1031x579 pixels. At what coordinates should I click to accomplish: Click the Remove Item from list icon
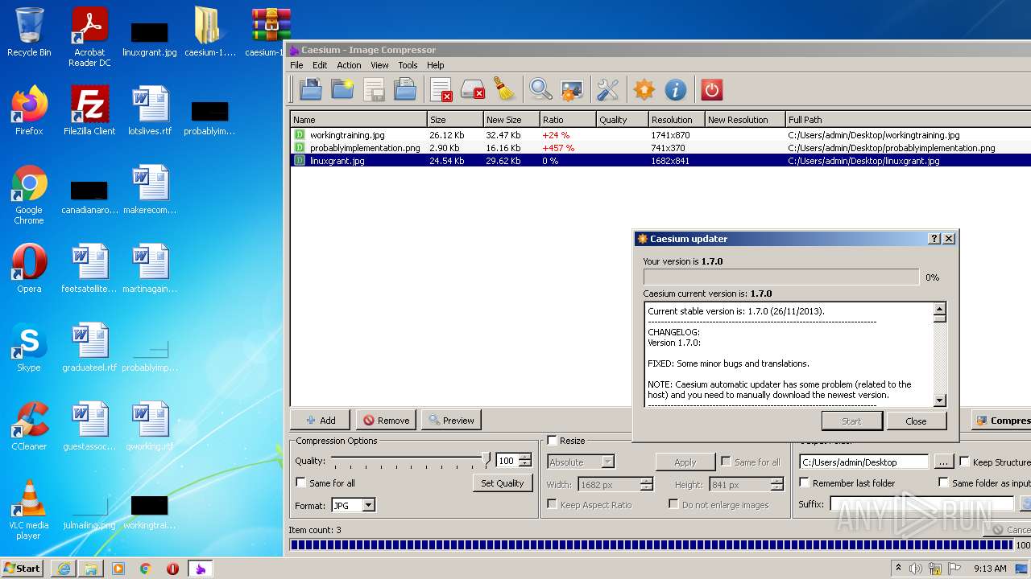[441, 89]
